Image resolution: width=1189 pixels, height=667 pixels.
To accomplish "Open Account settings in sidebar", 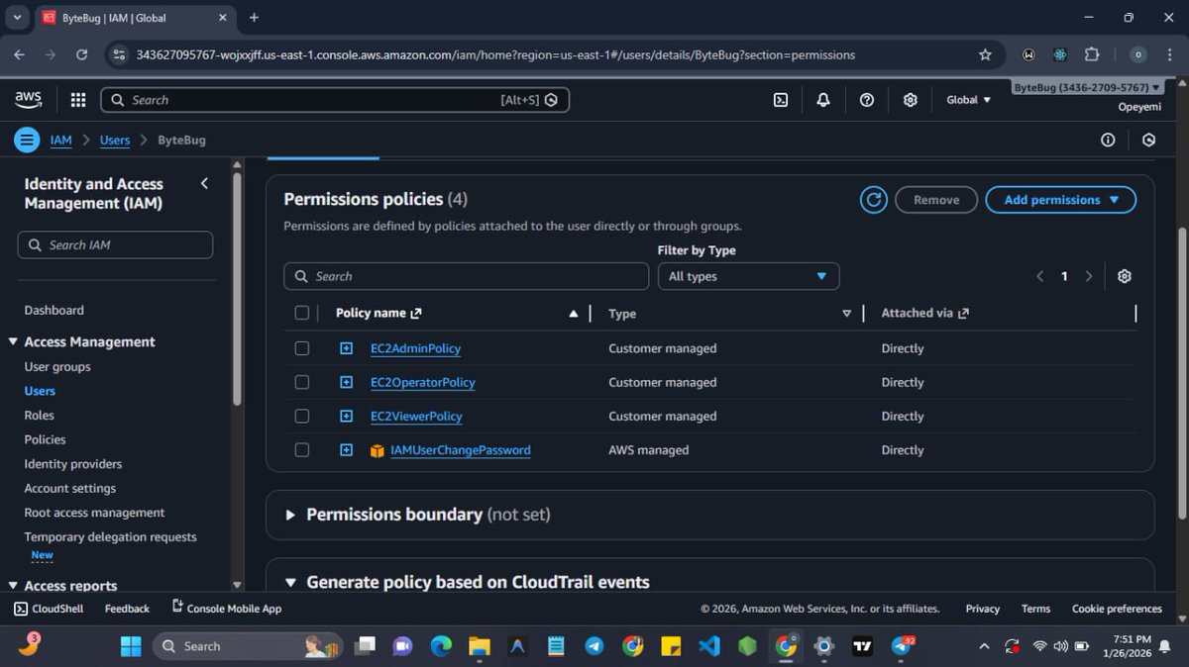I will pos(69,488).
